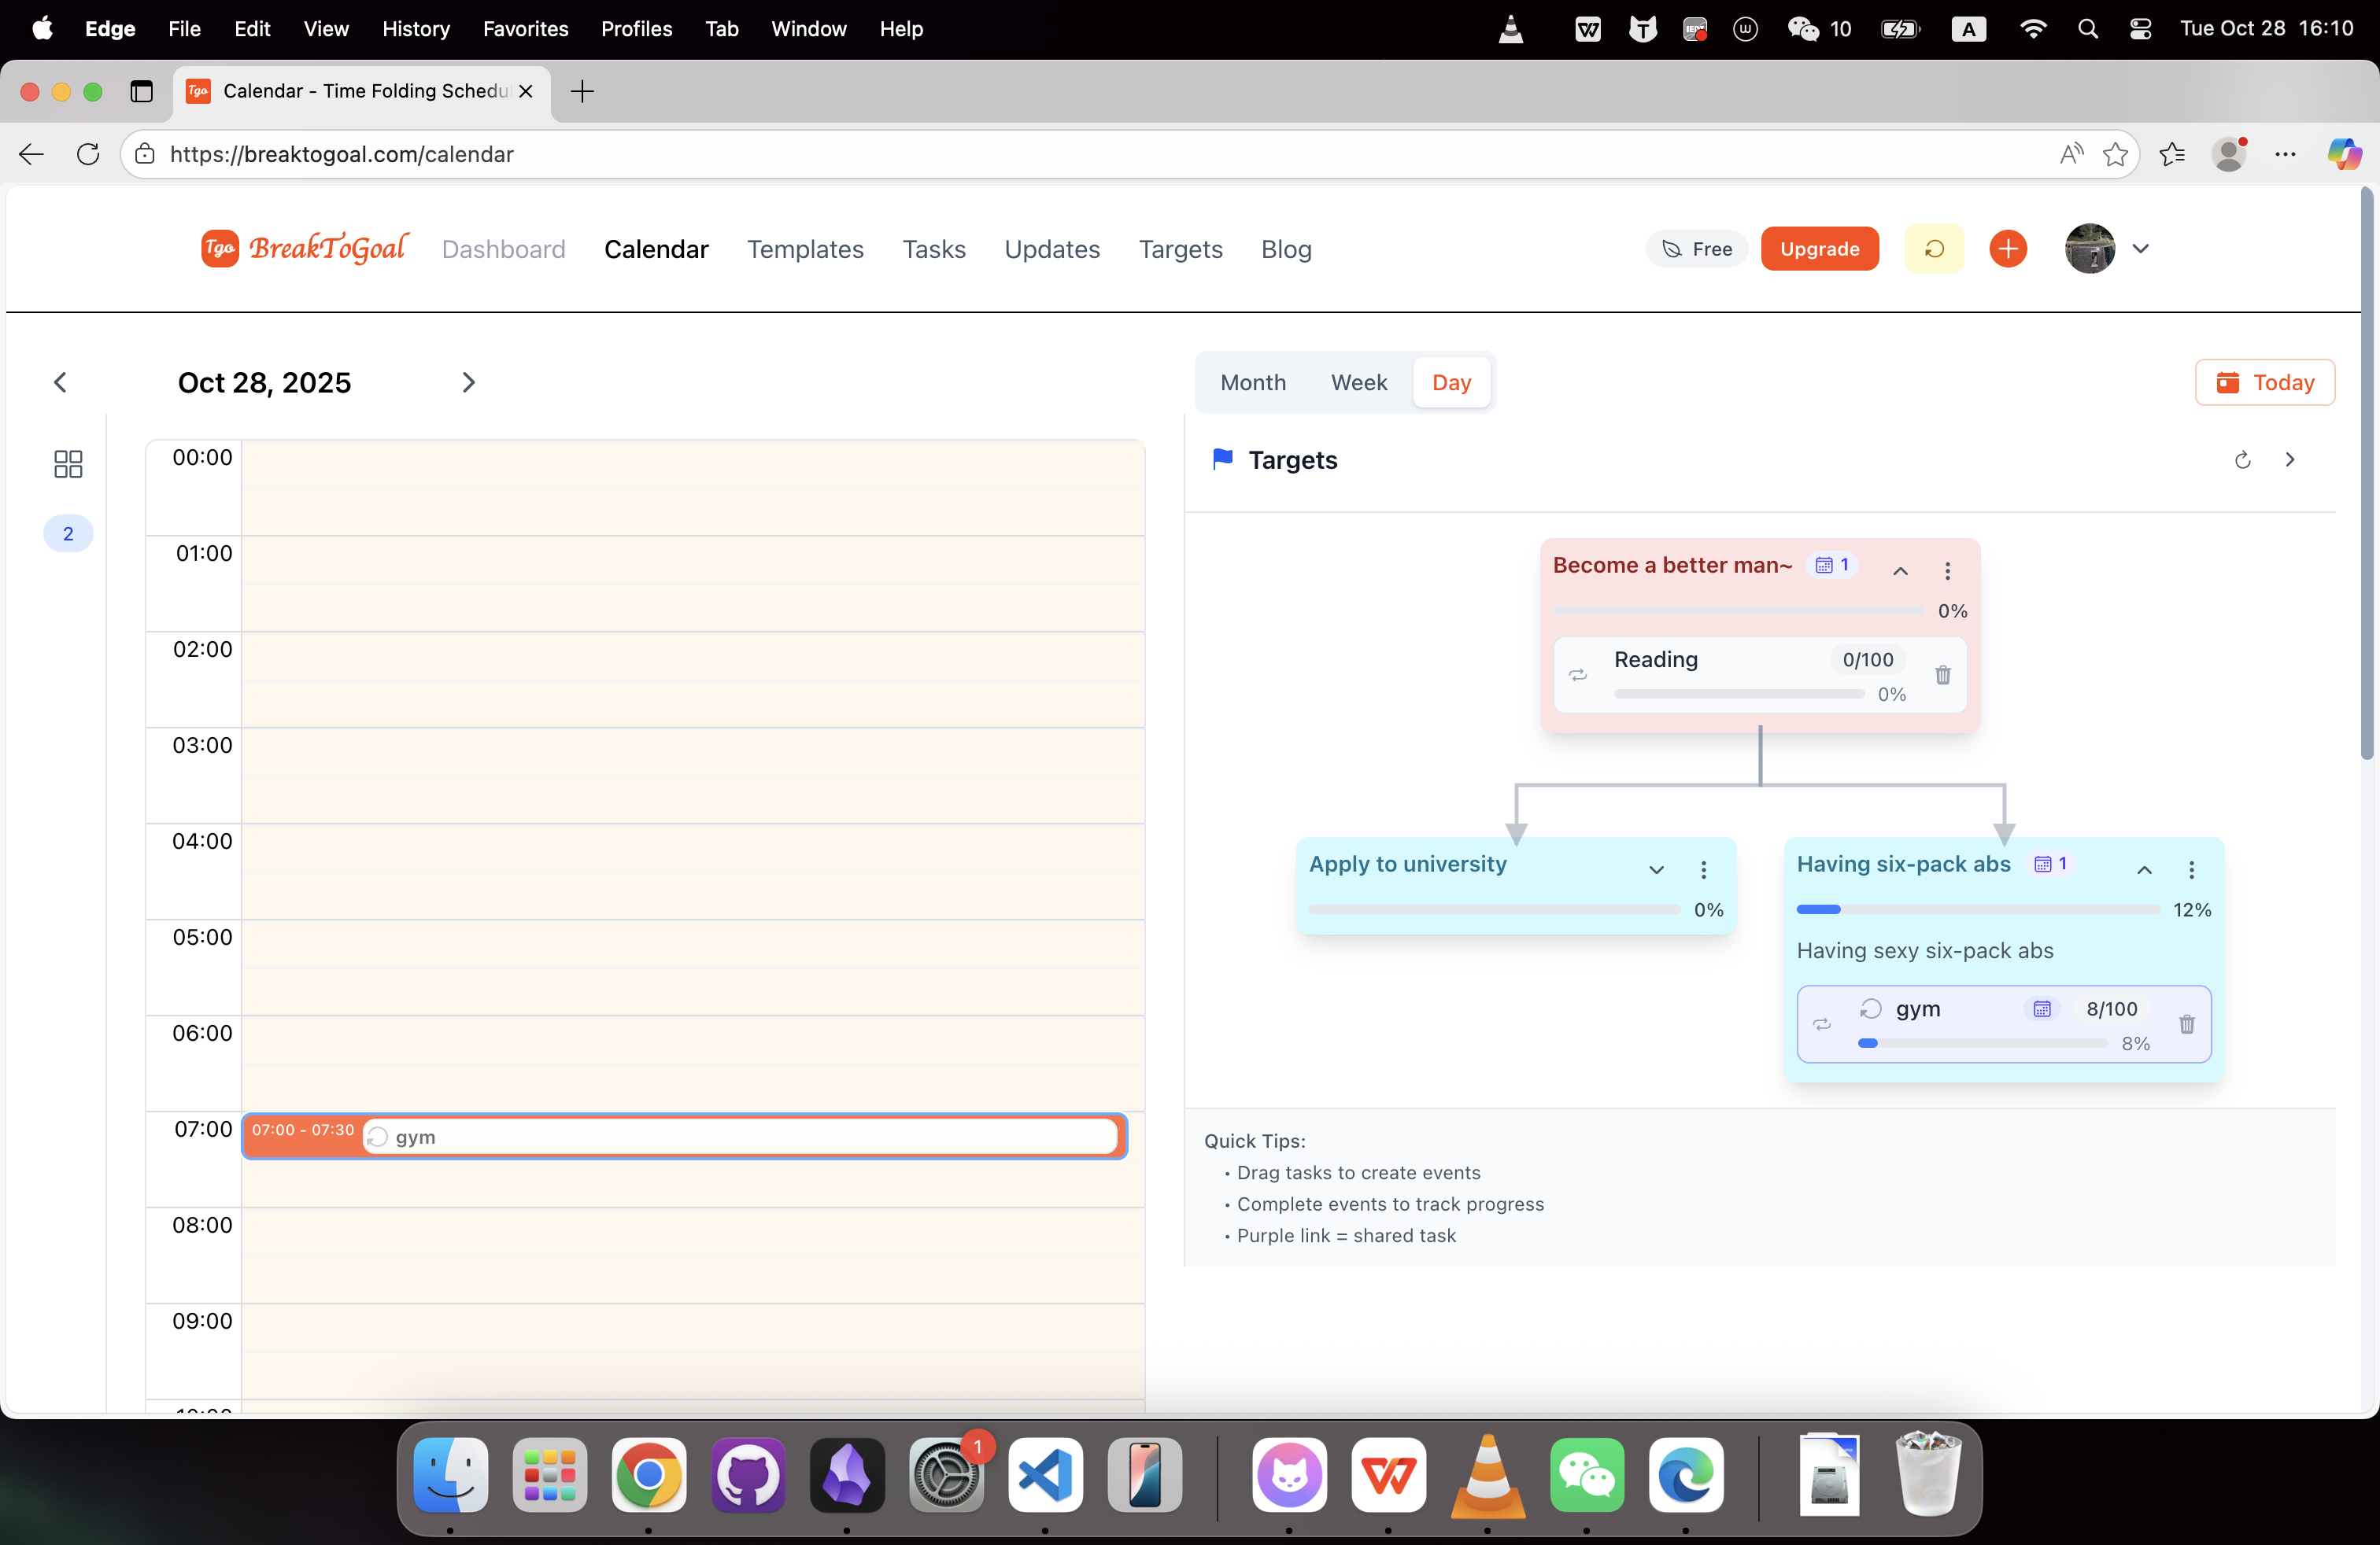Add the page to favorites star
Image resolution: width=2380 pixels, height=1545 pixels.
coord(2114,154)
